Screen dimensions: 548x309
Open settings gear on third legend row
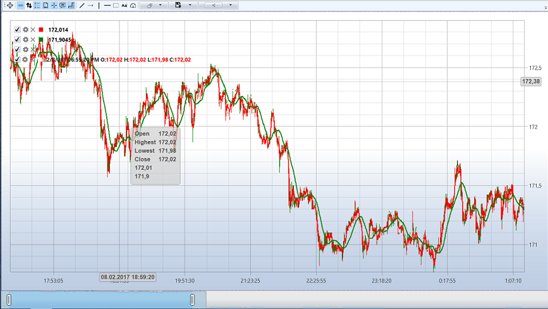pos(25,49)
